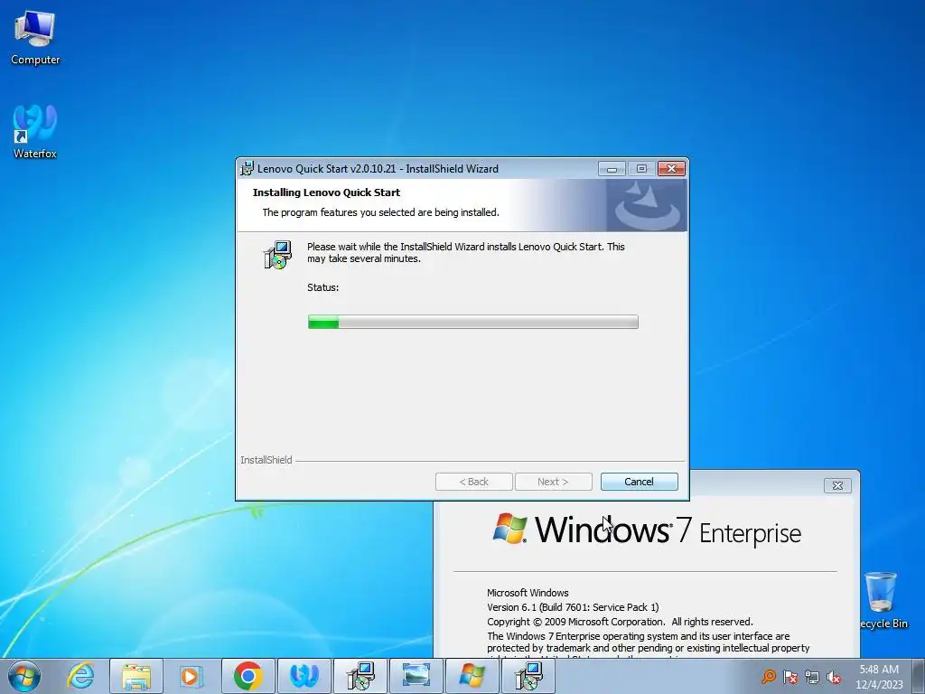The image size is (925, 694).
Task: Open the network tray icon
Action: [812, 677]
